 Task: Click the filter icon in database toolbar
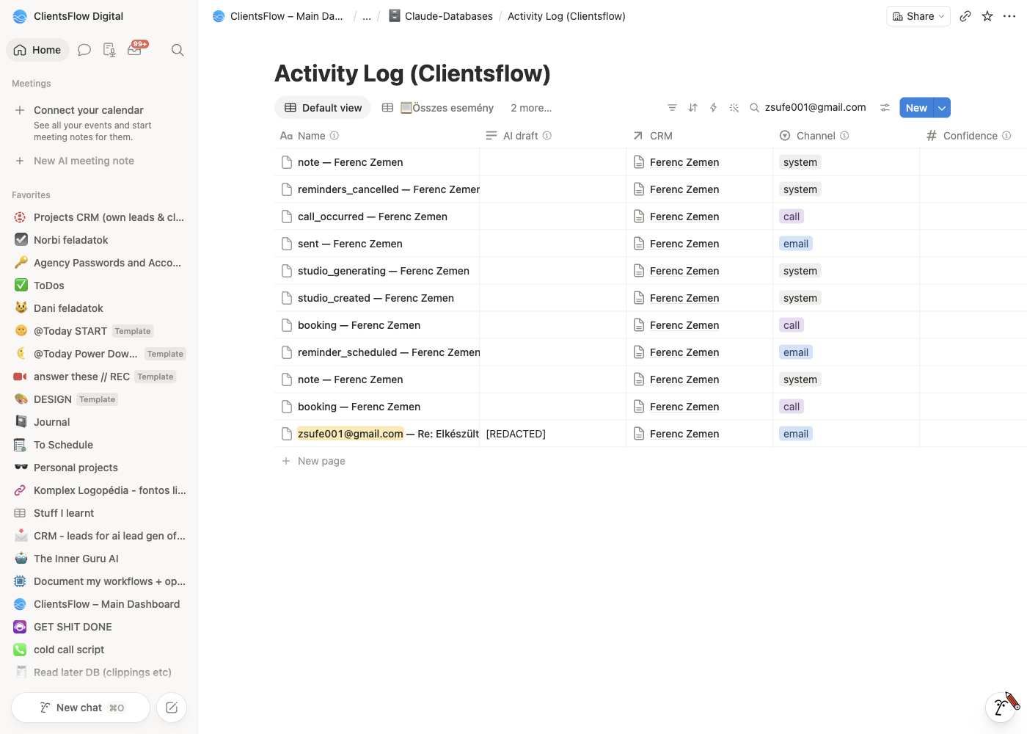(x=672, y=108)
